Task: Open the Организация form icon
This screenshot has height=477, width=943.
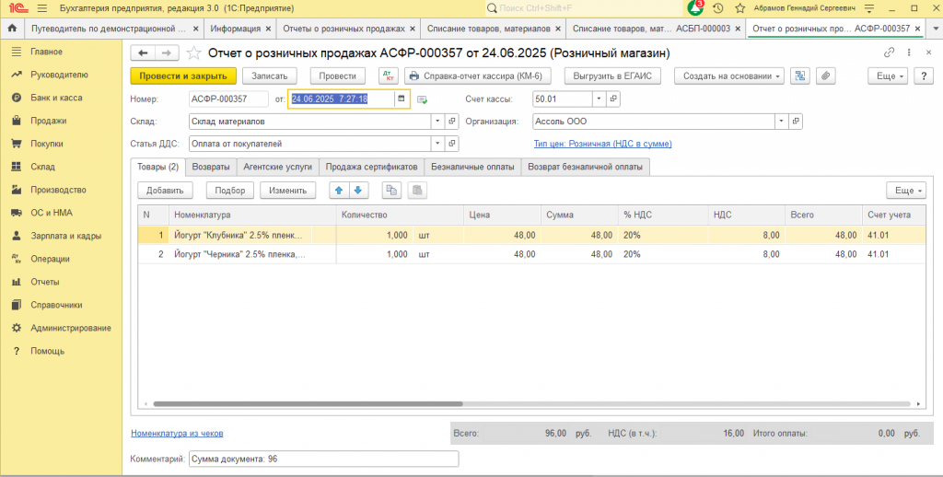Action: pyautogui.click(x=797, y=122)
